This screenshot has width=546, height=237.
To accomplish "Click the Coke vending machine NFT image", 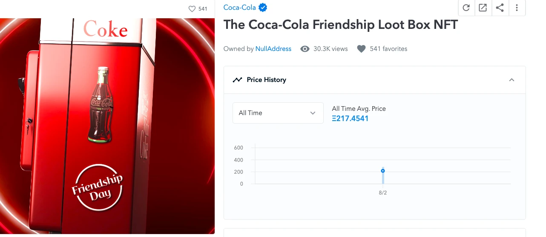I will [107, 126].
